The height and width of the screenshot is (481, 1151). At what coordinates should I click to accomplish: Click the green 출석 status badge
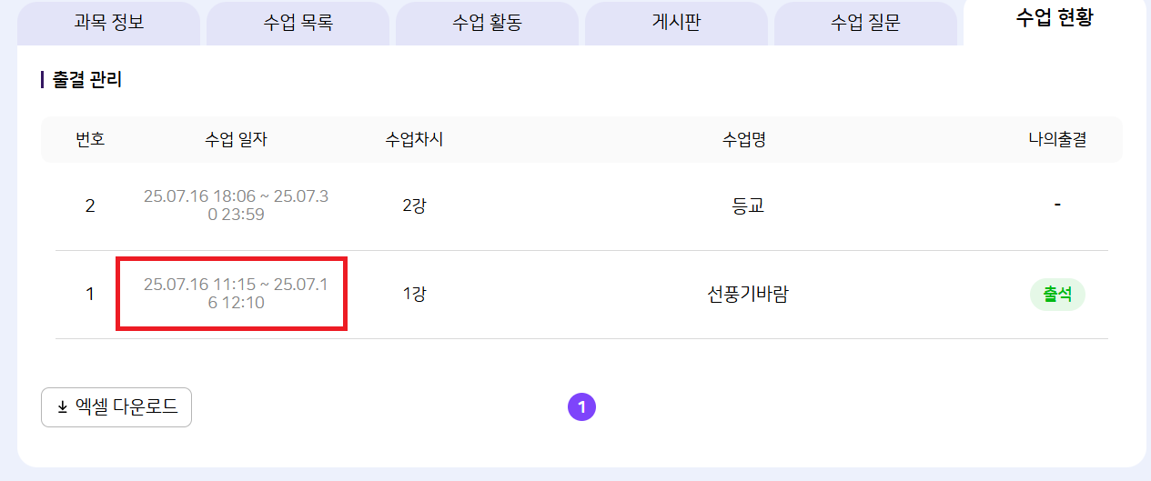tap(1056, 295)
